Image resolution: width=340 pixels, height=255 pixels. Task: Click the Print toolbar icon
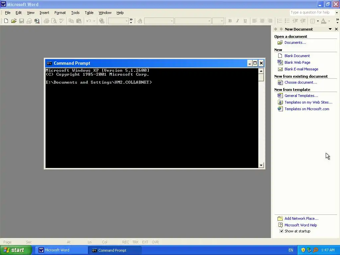(46, 21)
